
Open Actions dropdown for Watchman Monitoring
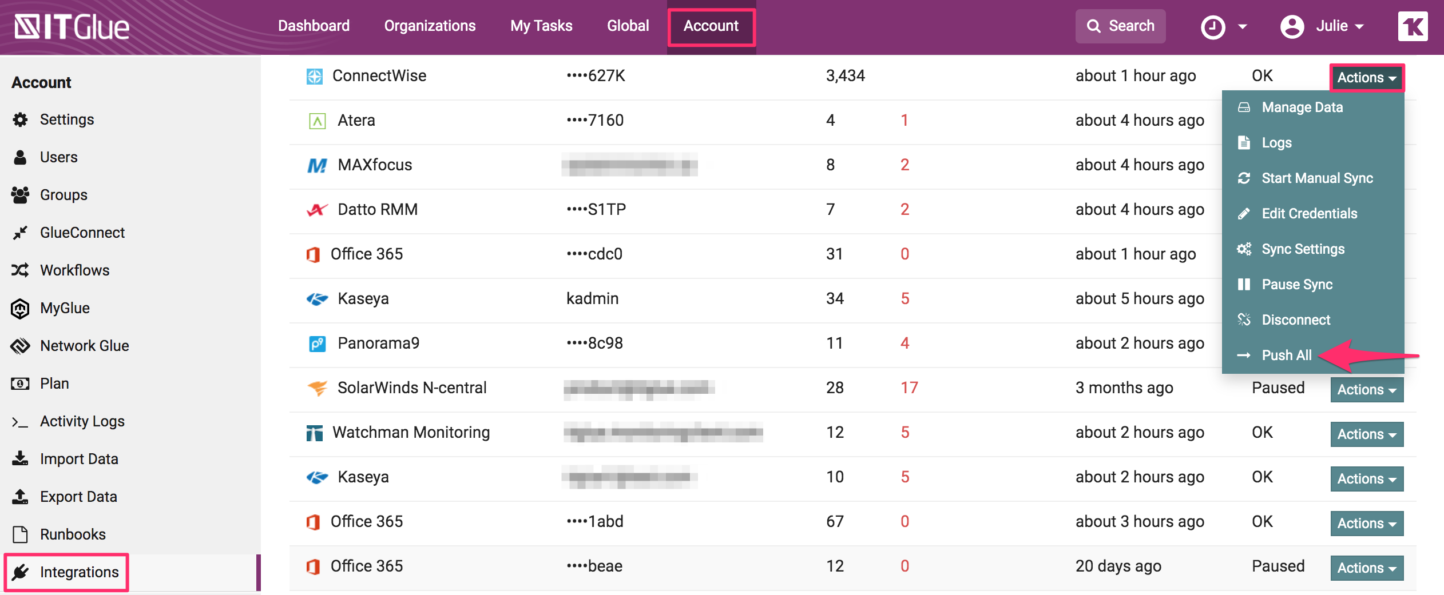[1366, 434]
